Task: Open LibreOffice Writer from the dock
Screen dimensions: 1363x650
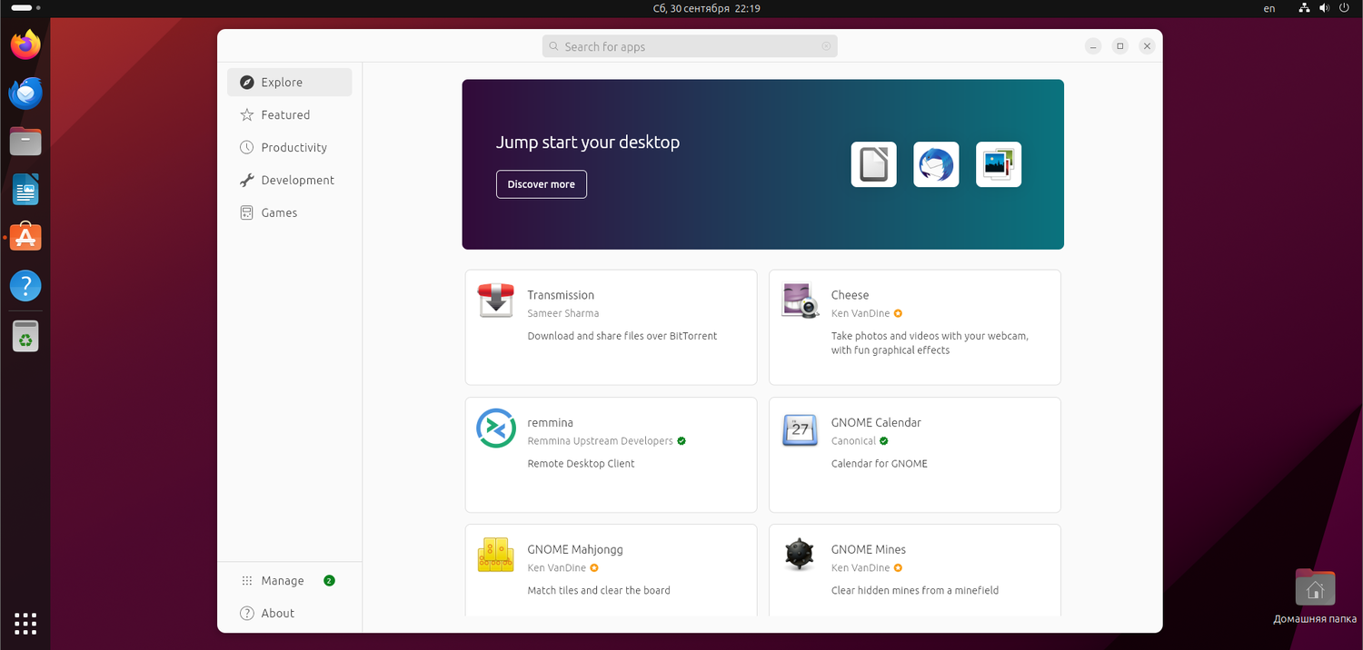Action: (25, 189)
